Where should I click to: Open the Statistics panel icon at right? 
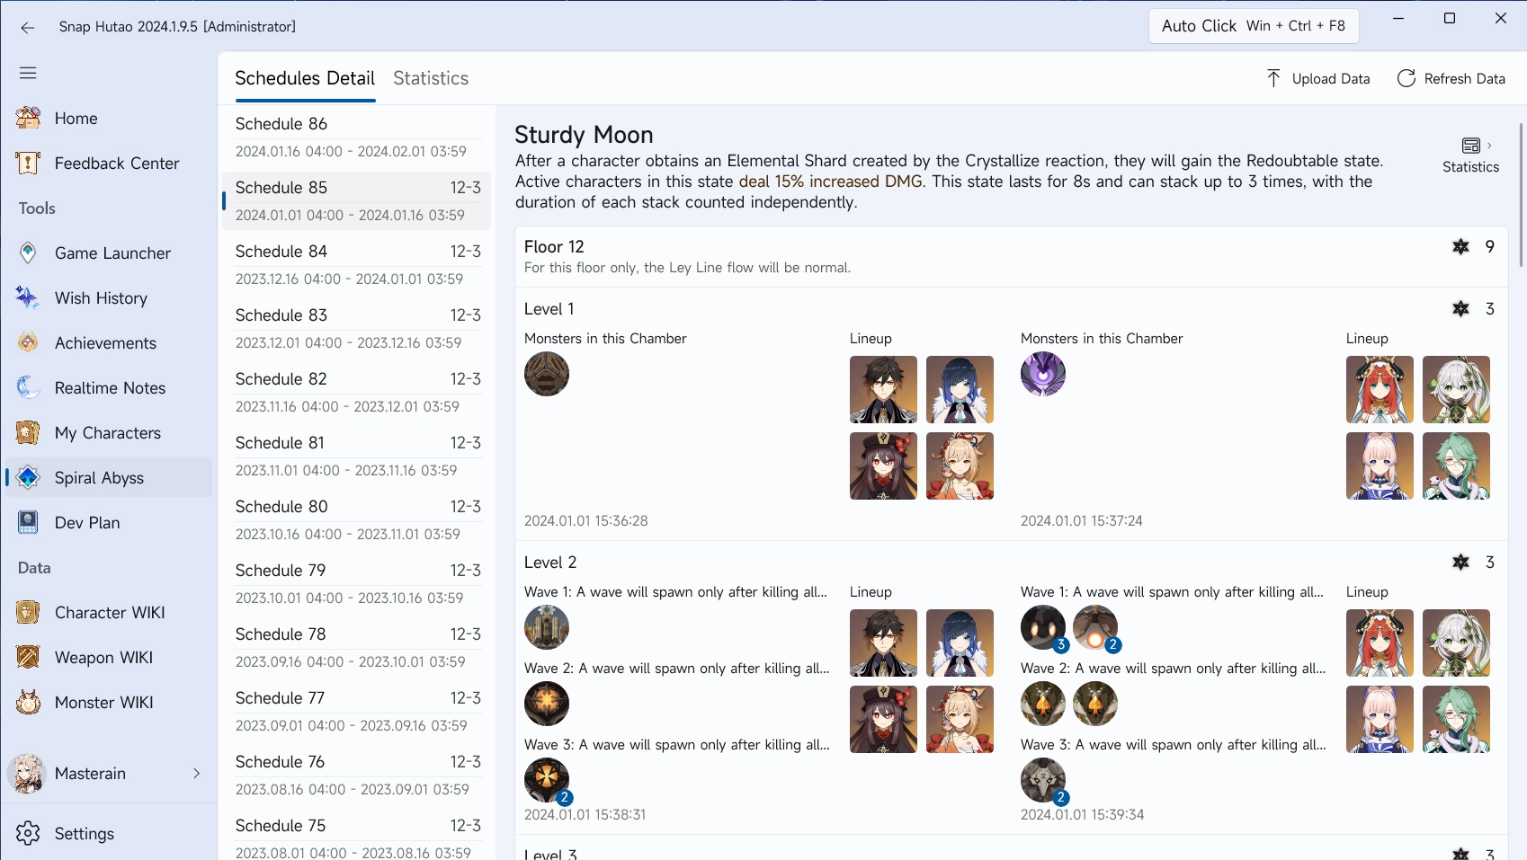click(x=1471, y=146)
